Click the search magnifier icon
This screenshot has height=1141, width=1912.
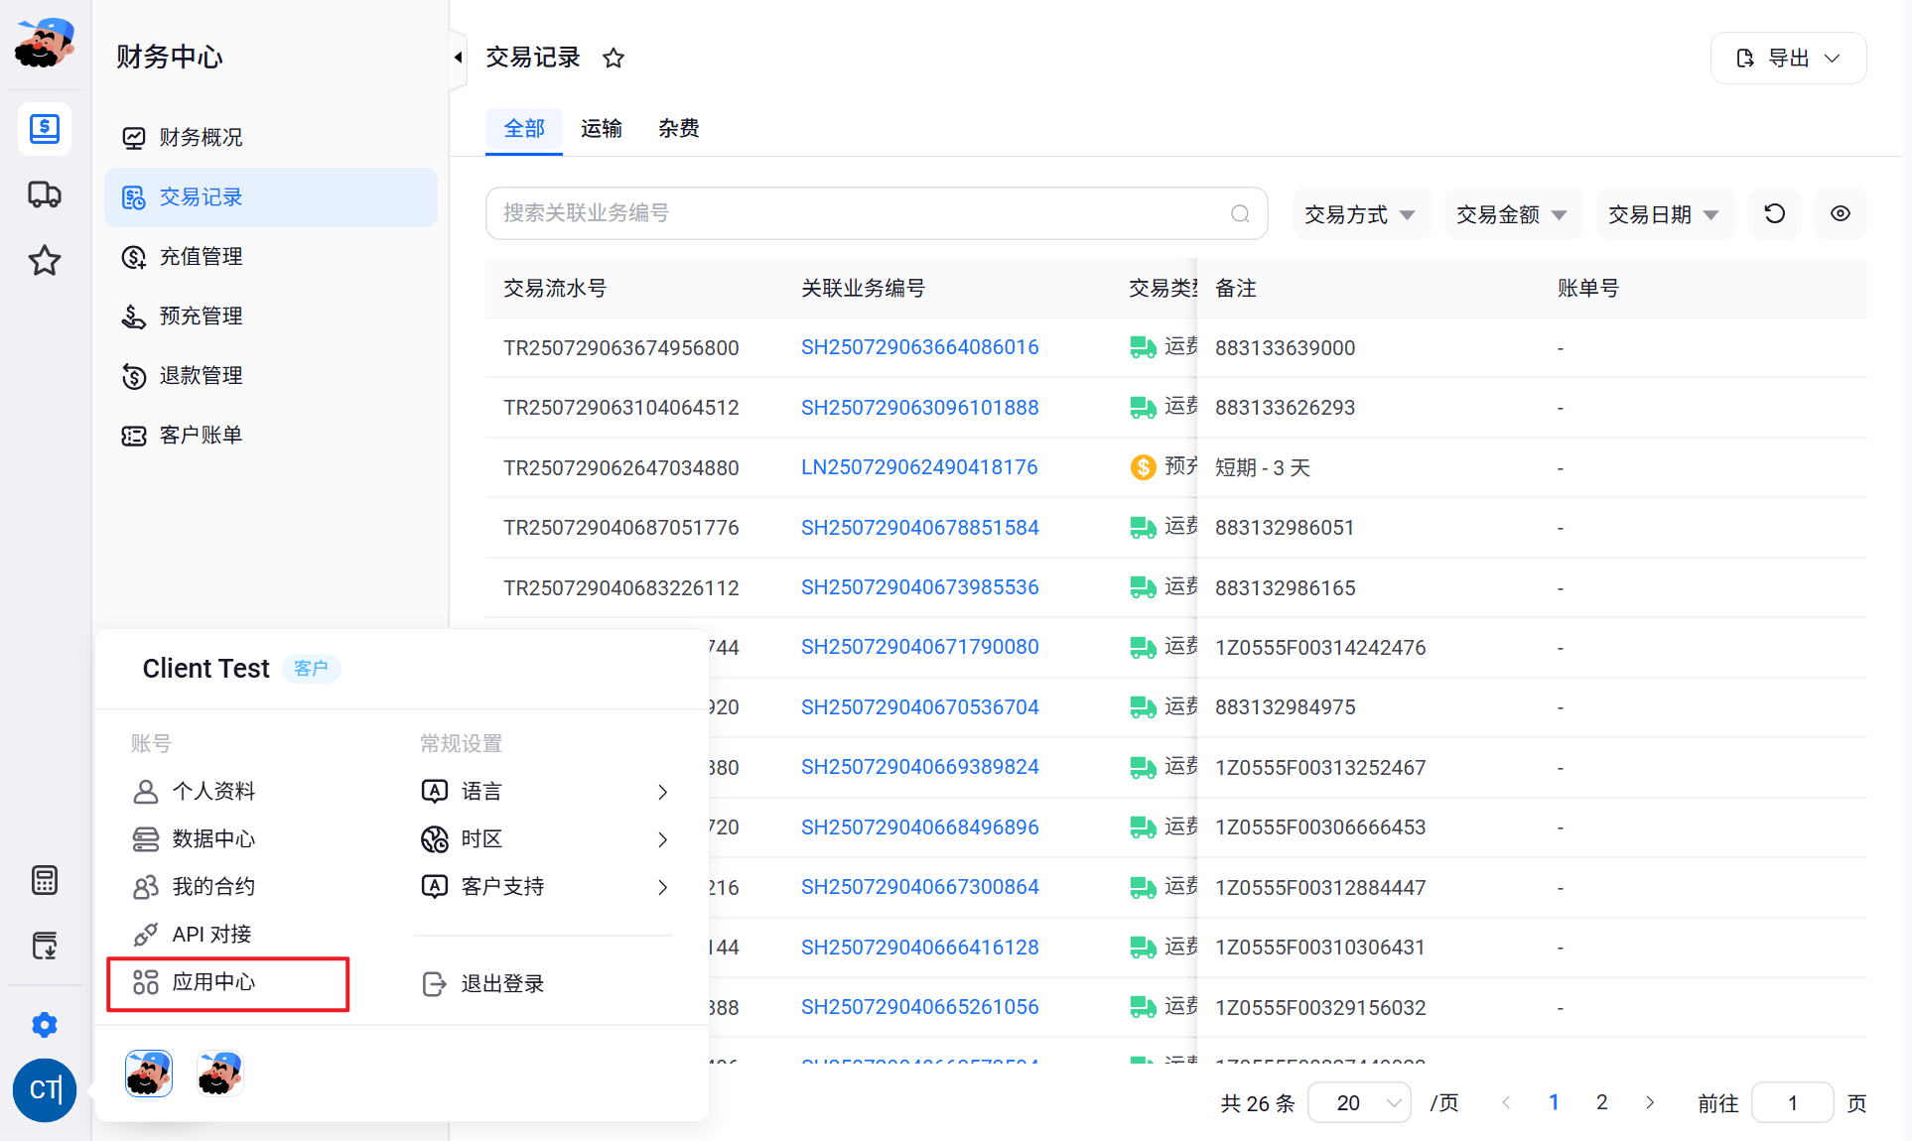tap(1240, 213)
